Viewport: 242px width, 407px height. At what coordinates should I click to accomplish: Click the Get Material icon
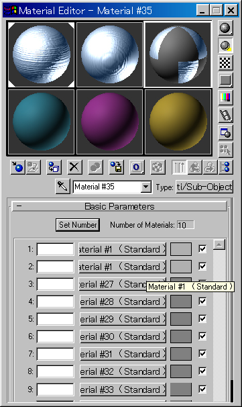pyautogui.click(x=17, y=167)
